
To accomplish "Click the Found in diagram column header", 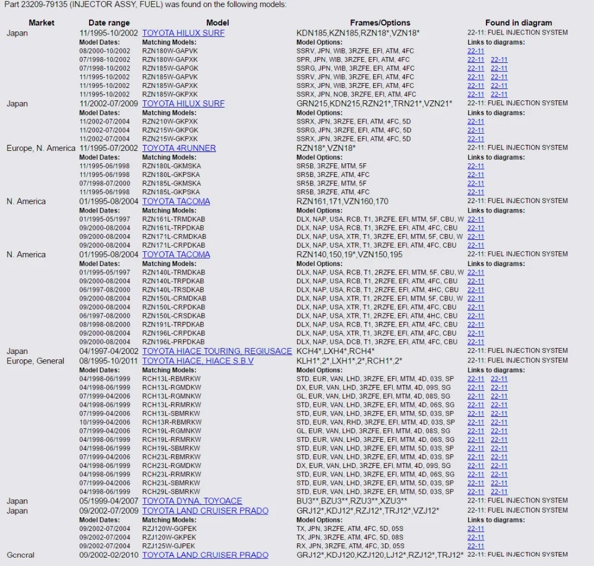I will (x=519, y=23).
